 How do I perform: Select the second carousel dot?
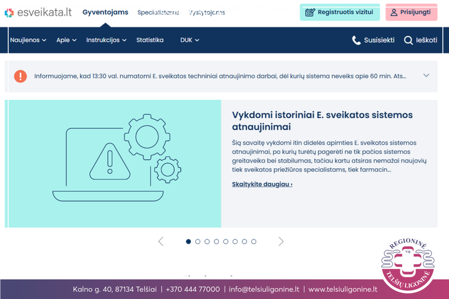pyautogui.click(x=198, y=242)
